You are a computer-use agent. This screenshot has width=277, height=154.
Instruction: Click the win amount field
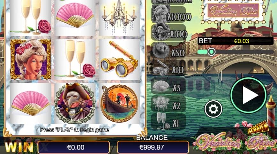tap(74, 147)
